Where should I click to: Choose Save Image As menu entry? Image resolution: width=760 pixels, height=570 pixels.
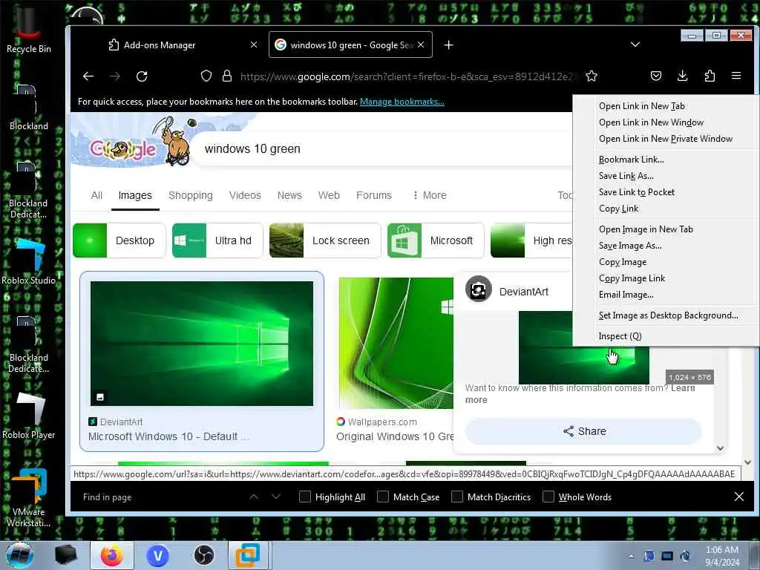(x=630, y=246)
